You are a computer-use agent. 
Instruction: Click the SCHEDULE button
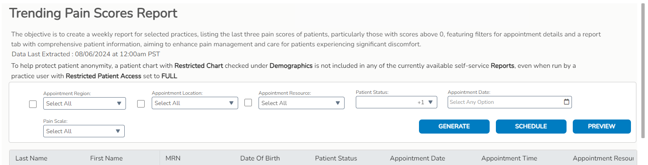pos(531,127)
